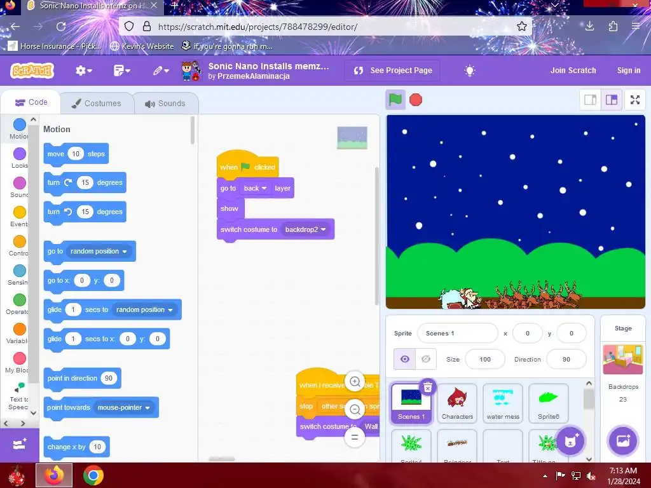Select the Sensing block category
Screen dimensions: 651x488
pos(19,275)
